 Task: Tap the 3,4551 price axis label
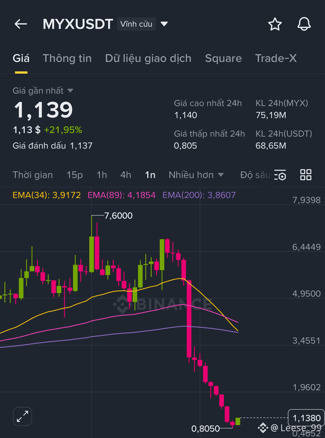307,340
